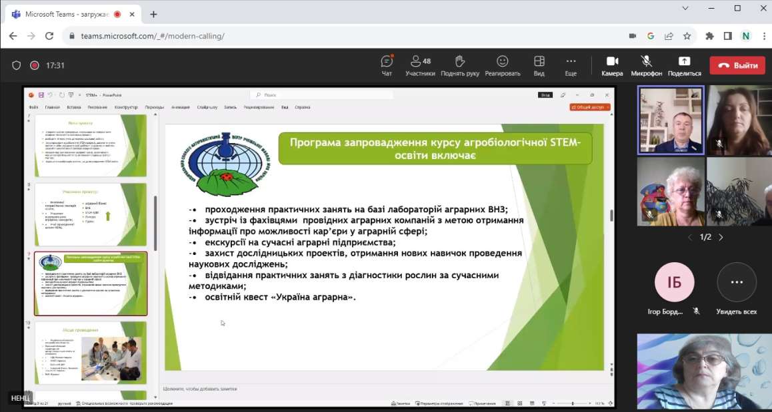772x412 pixels.
Task: Open the Переходы ribbon tab
Action: (155, 107)
